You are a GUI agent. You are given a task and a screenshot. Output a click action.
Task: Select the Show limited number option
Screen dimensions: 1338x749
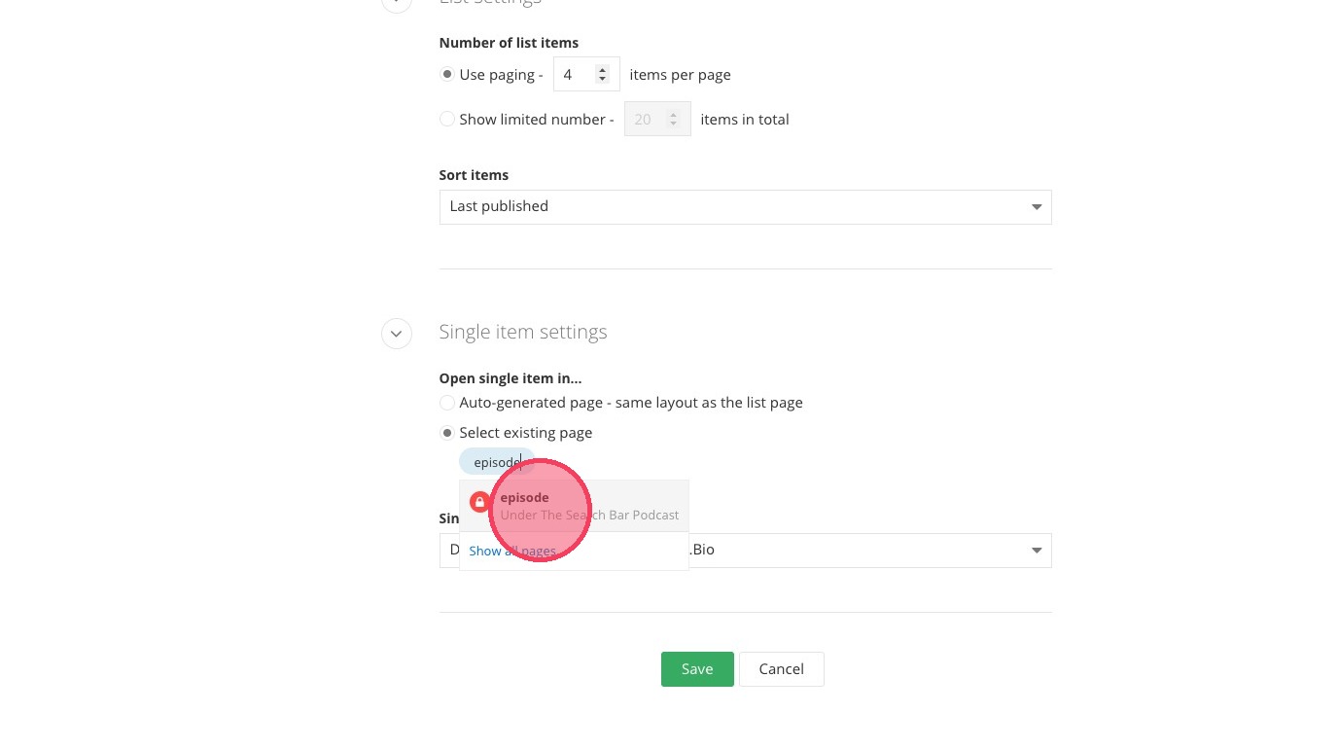(447, 120)
